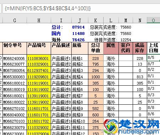Select column K header
This screenshot has width=160, height=135.
(x=96, y=20)
